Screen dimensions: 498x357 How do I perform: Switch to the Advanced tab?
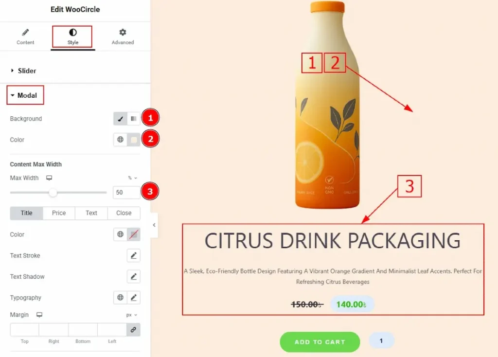pos(123,36)
